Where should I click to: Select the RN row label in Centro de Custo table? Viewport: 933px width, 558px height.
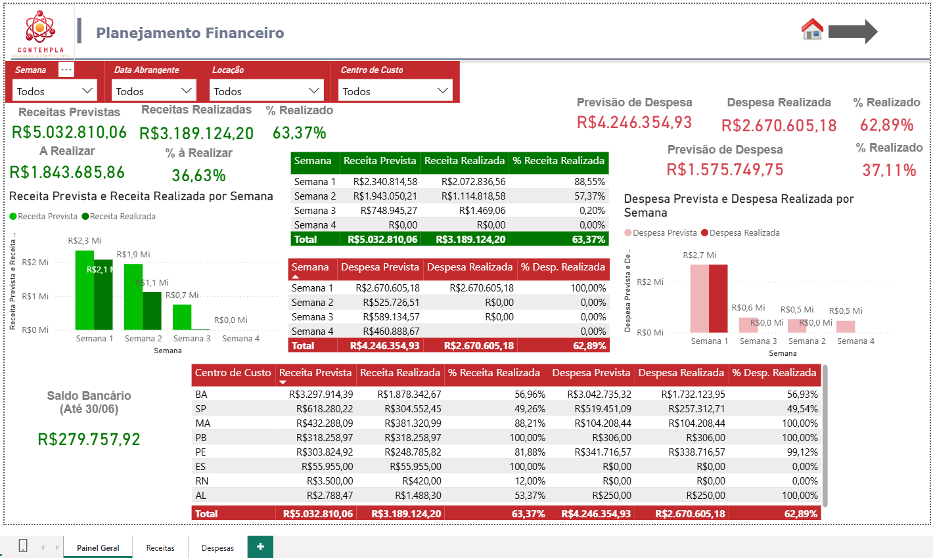[x=201, y=481]
